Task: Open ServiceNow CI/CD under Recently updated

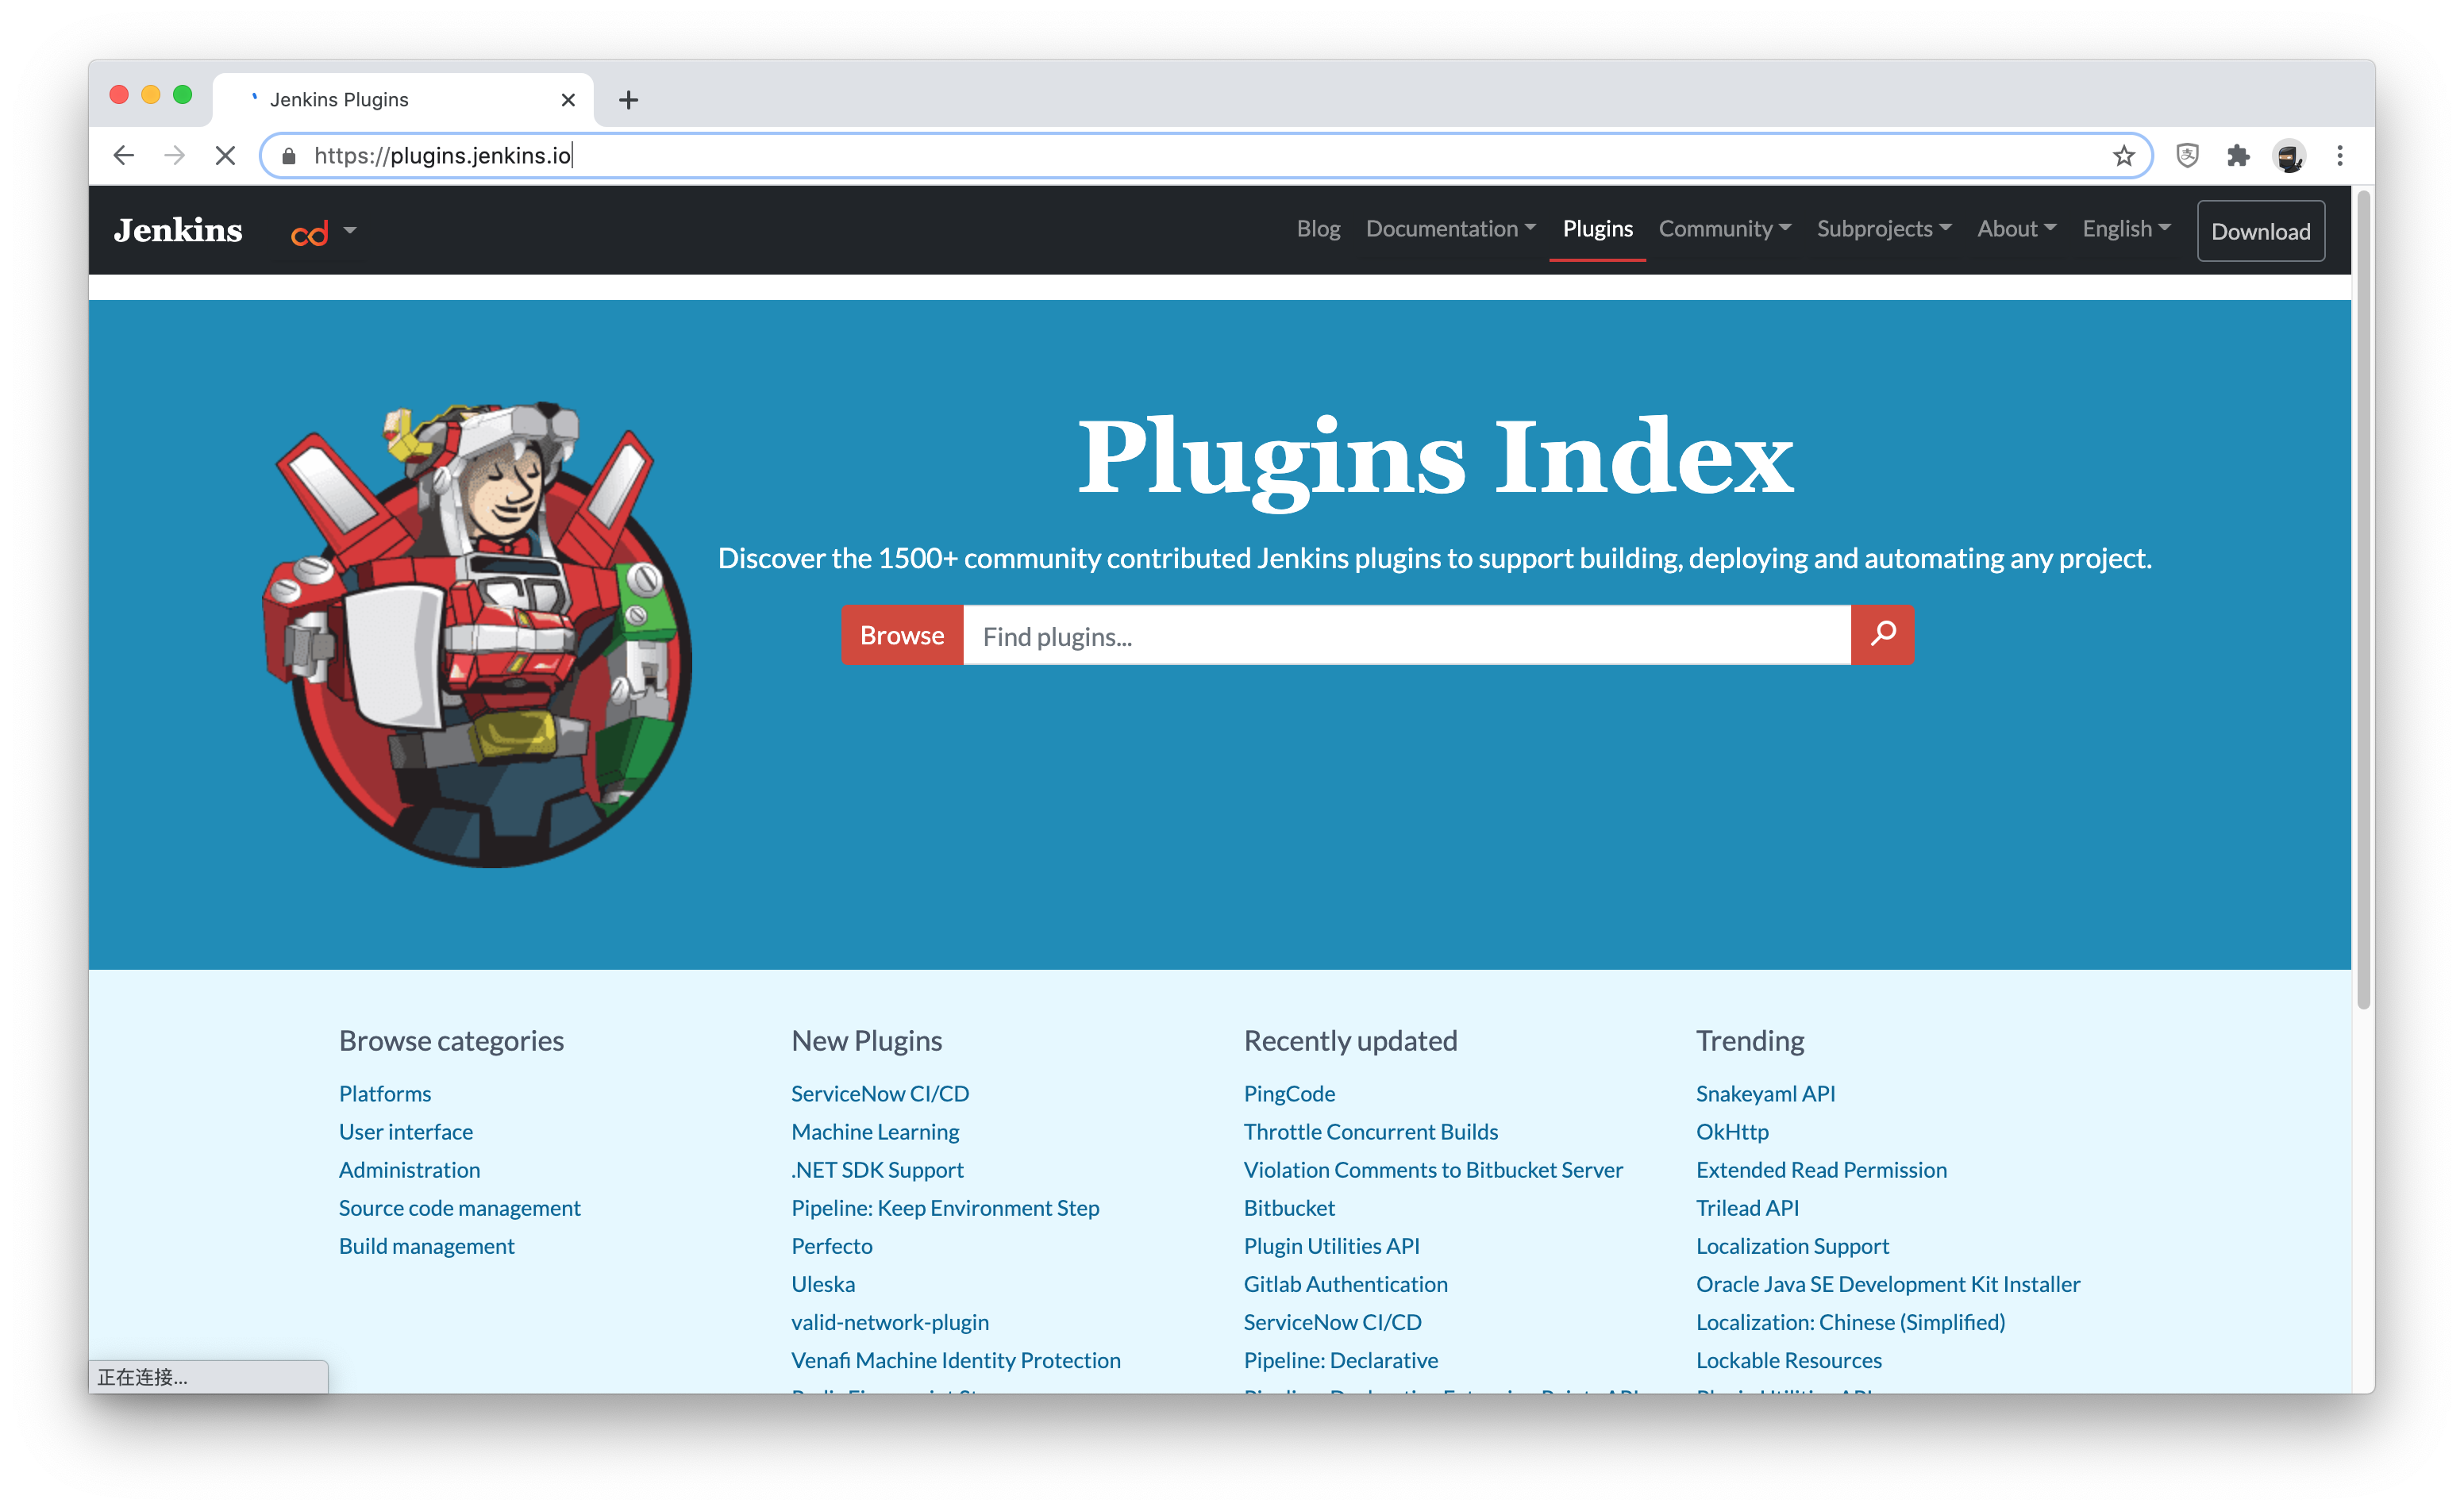Action: point(1332,1321)
